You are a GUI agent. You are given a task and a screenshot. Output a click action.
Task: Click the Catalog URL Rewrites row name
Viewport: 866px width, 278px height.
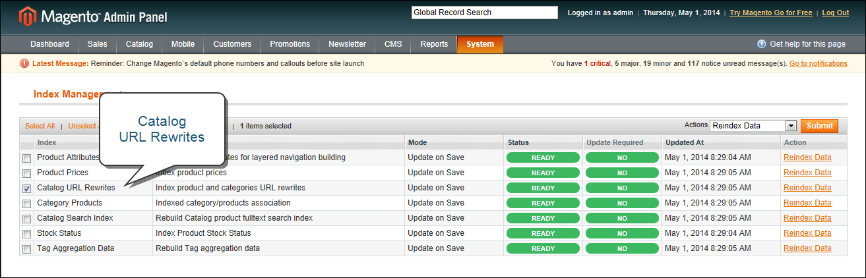(76, 188)
